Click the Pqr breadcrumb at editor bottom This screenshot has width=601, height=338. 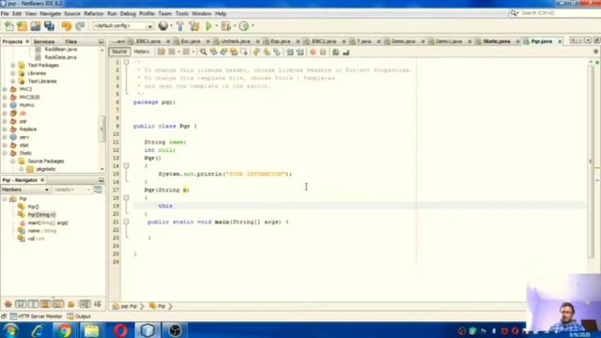(158, 306)
